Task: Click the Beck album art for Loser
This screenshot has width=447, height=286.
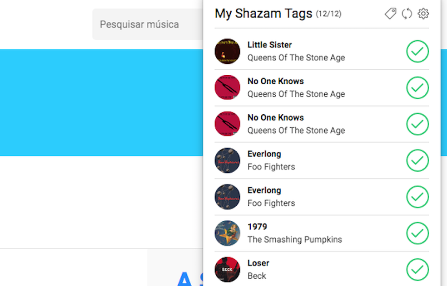Action: (x=227, y=269)
